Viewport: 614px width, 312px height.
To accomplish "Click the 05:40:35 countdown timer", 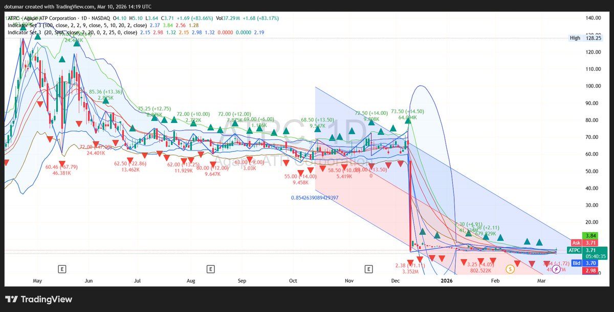I will click(x=596, y=256).
